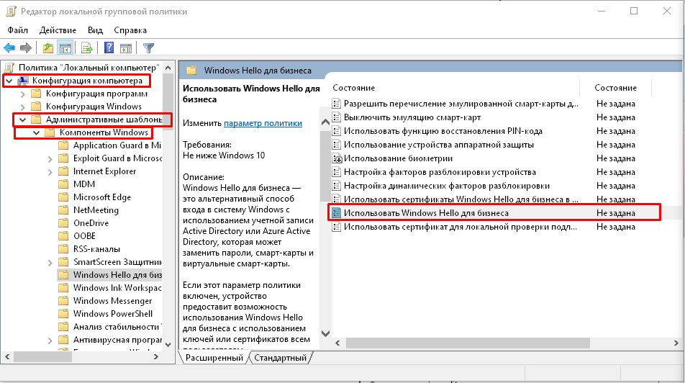Expand the 'Exploit Guard в Microsoft' folder
This screenshot has height=383, width=685.
[x=50, y=159]
